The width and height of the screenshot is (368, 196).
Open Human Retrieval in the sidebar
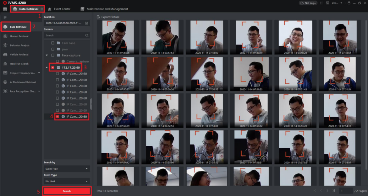pyautogui.click(x=19, y=36)
